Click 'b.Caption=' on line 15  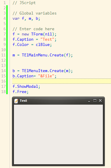pos(24,76)
